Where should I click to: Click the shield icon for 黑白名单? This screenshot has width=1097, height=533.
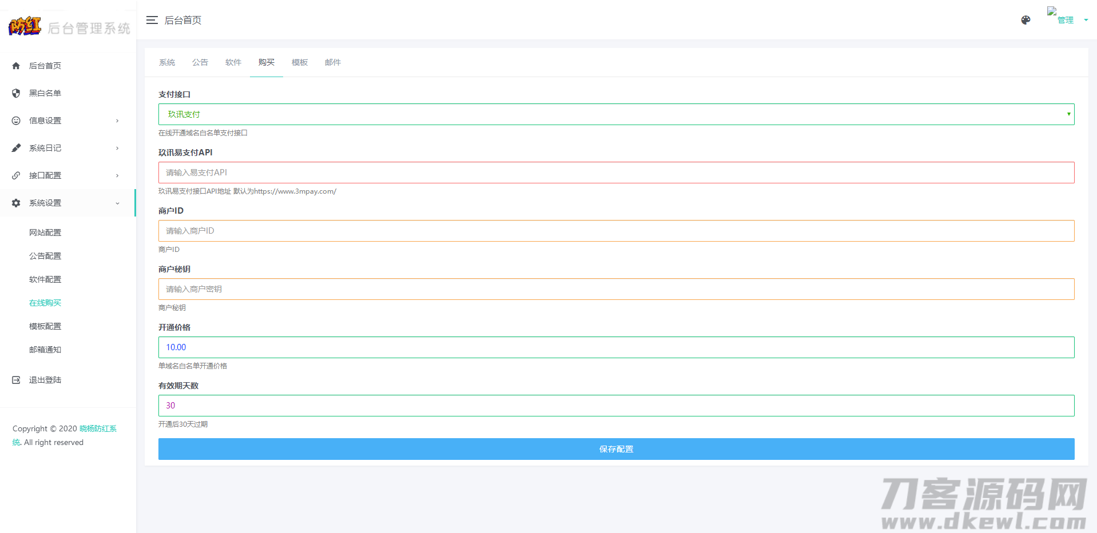point(16,93)
